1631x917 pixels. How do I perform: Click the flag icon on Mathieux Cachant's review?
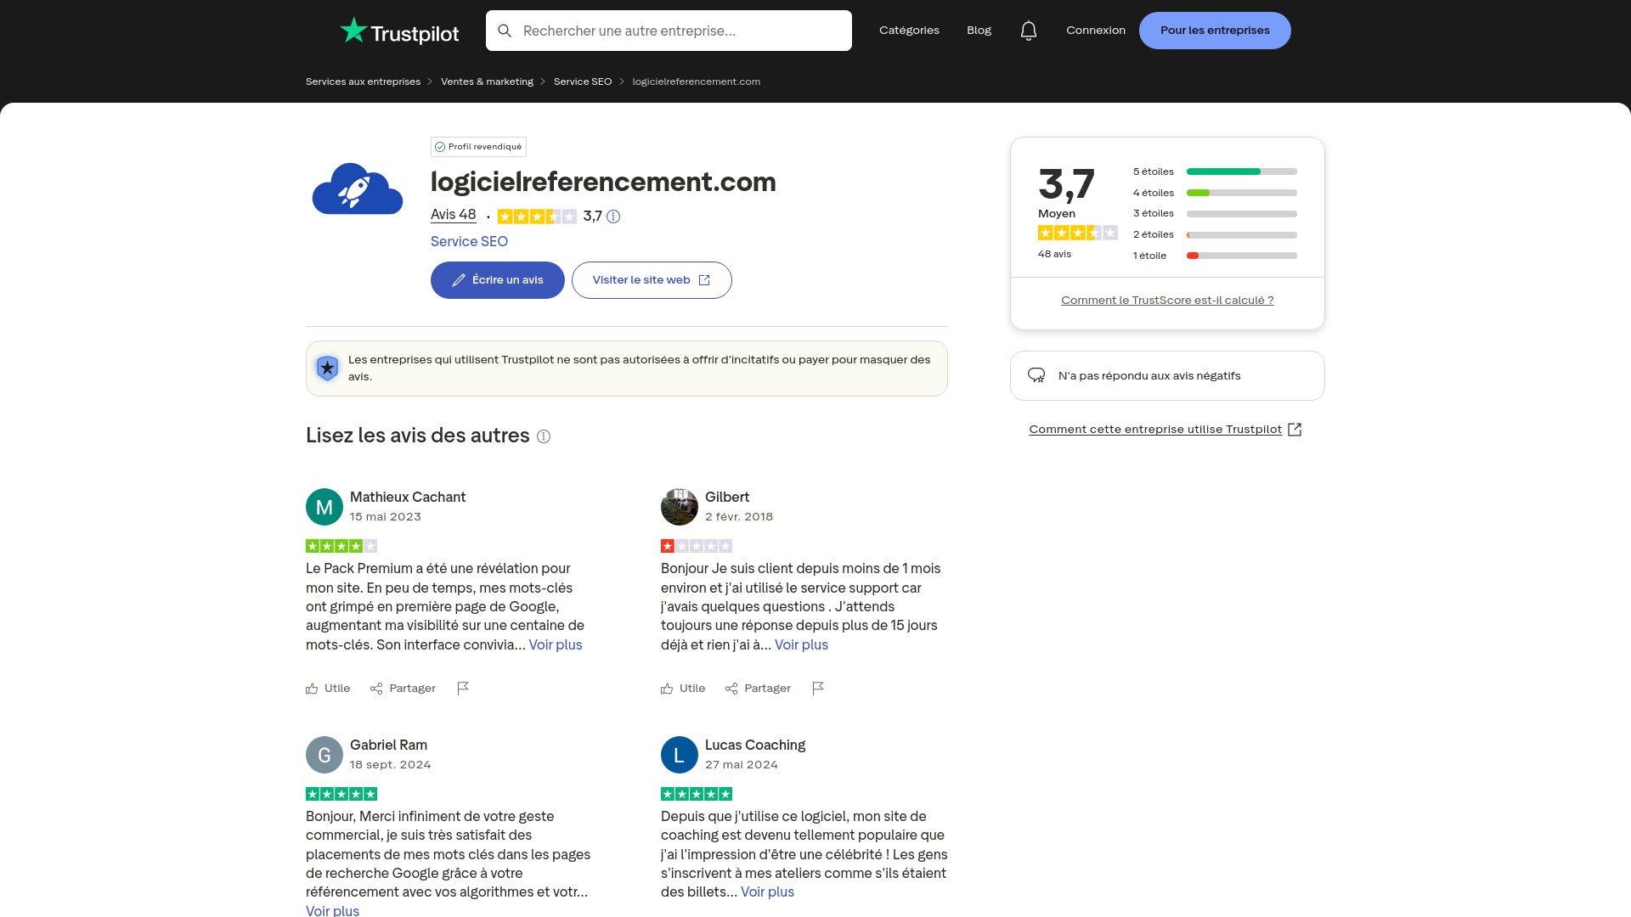(x=463, y=689)
